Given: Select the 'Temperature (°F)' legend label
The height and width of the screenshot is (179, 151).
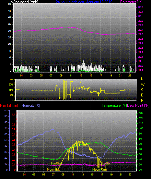Looking at the screenshot, I should (x=114, y=105).
